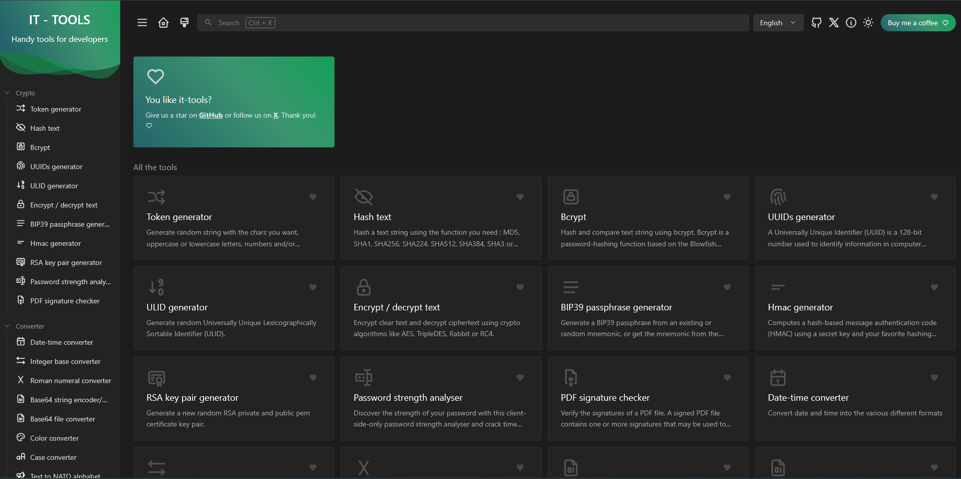Click the UI library paint roller icon
Image resolution: width=961 pixels, height=479 pixels.
point(184,23)
